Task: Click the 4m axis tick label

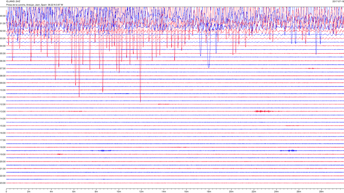Action: coord(51,192)
